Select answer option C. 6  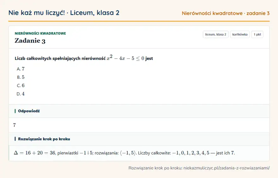21,85
